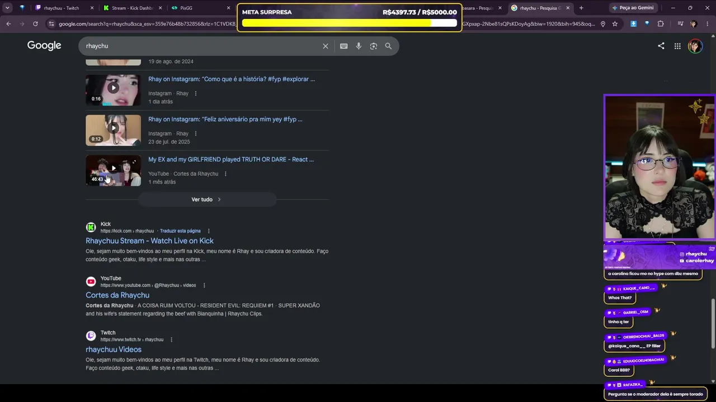Click the Peça ao Gemini button
716x402 pixels.
coord(632,8)
